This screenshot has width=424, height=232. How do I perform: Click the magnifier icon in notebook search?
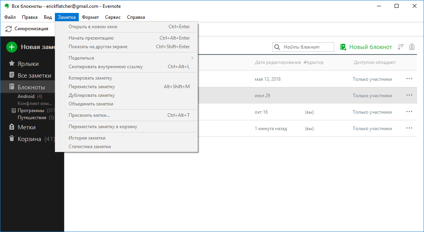[277, 47]
